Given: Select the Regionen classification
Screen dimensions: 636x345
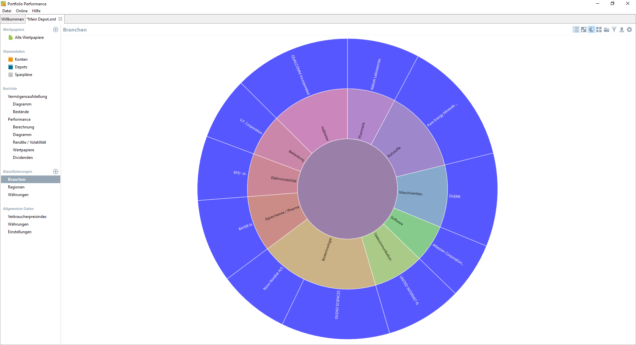Looking at the screenshot, I should tap(16, 187).
